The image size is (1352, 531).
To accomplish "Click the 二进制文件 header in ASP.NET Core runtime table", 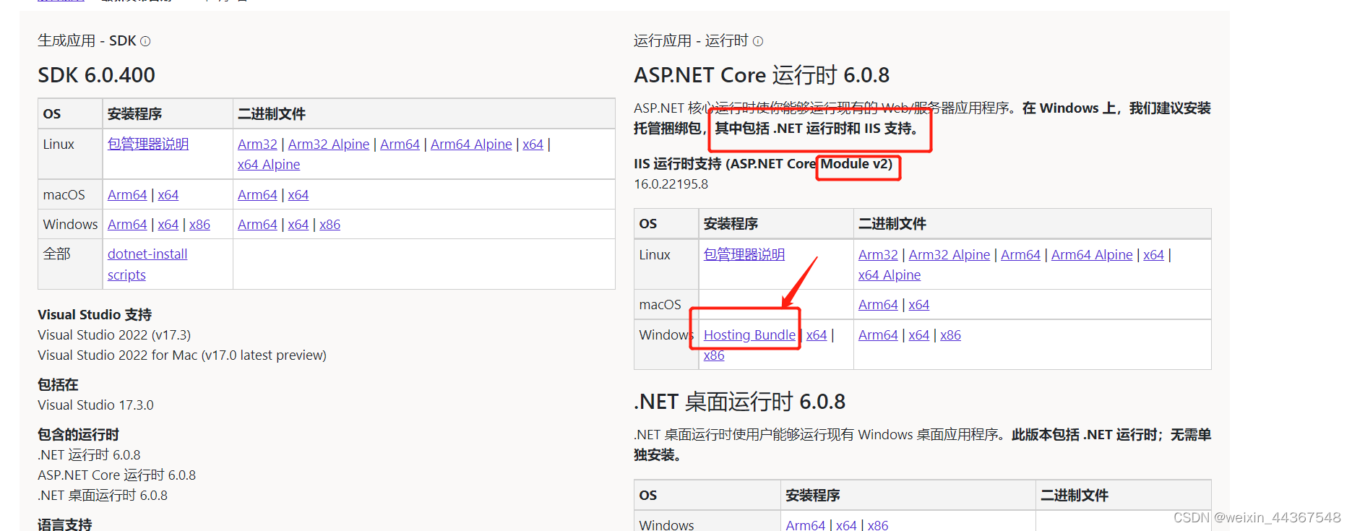I will (x=892, y=224).
